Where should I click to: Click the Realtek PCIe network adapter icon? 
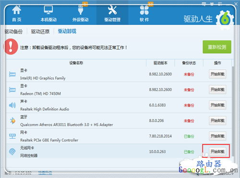pyautogui.click(x=12, y=136)
